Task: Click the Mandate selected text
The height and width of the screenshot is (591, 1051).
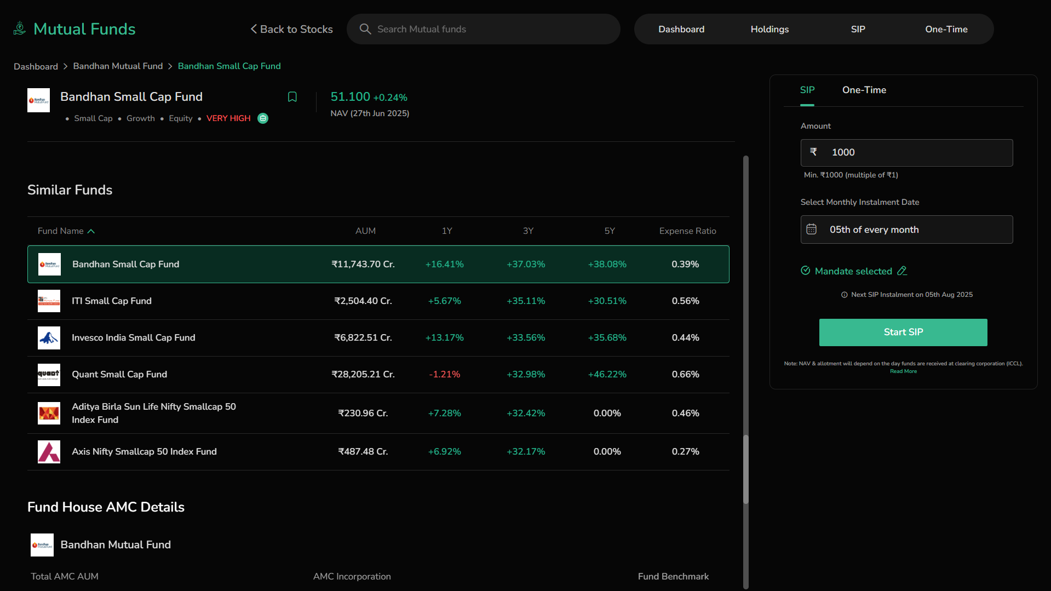Action: click(853, 271)
